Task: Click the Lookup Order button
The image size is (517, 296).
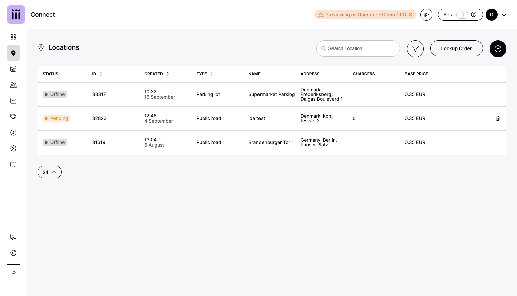Action: pyautogui.click(x=456, y=48)
